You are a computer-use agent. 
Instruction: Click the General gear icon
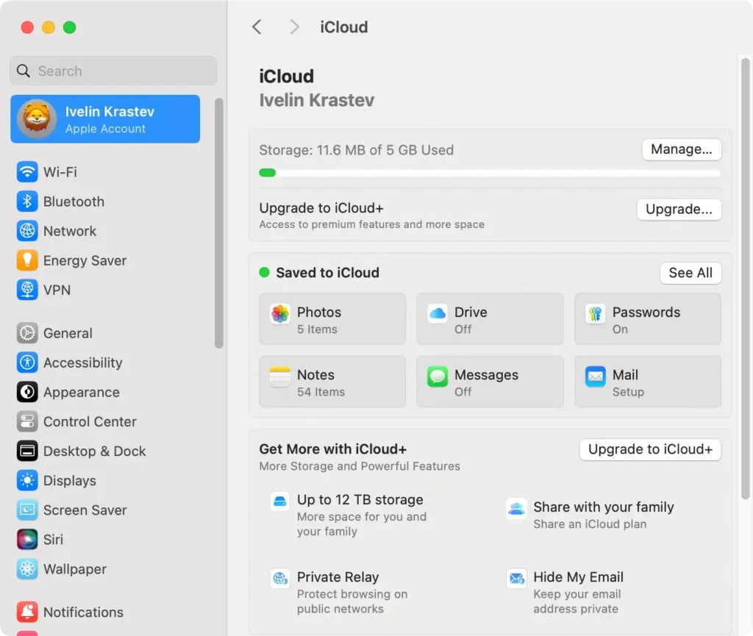[27, 333]
